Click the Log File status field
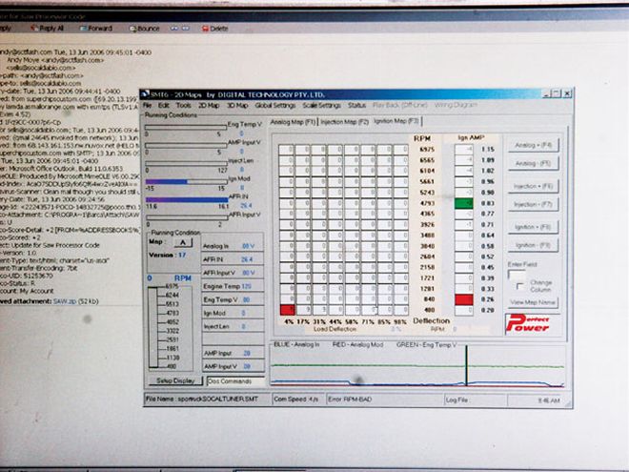Image resolution: width=629 pixels, height=472 pixels. (476, 400)
